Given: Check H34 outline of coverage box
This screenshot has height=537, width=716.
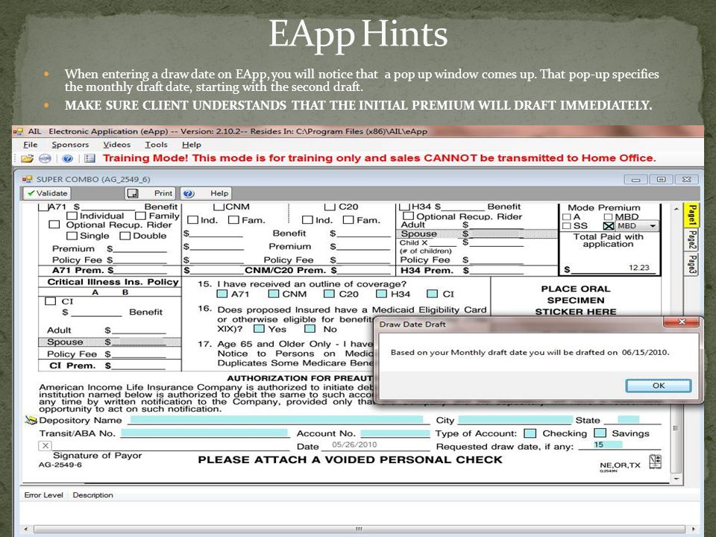Looking at the screenshot, I should (381, 294).
